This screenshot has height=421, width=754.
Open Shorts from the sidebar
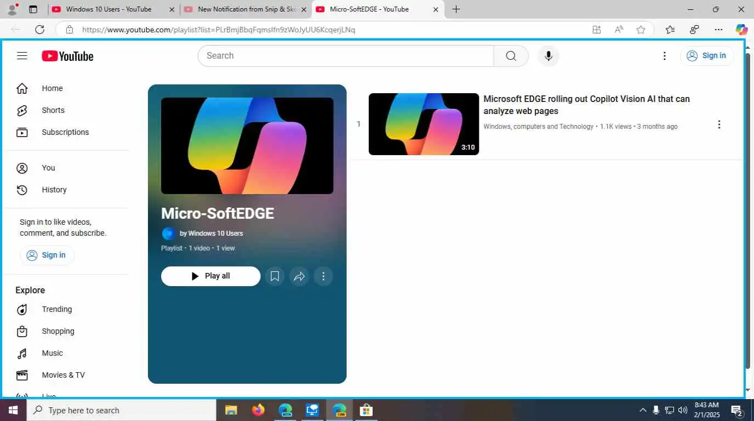pos(53,110)
